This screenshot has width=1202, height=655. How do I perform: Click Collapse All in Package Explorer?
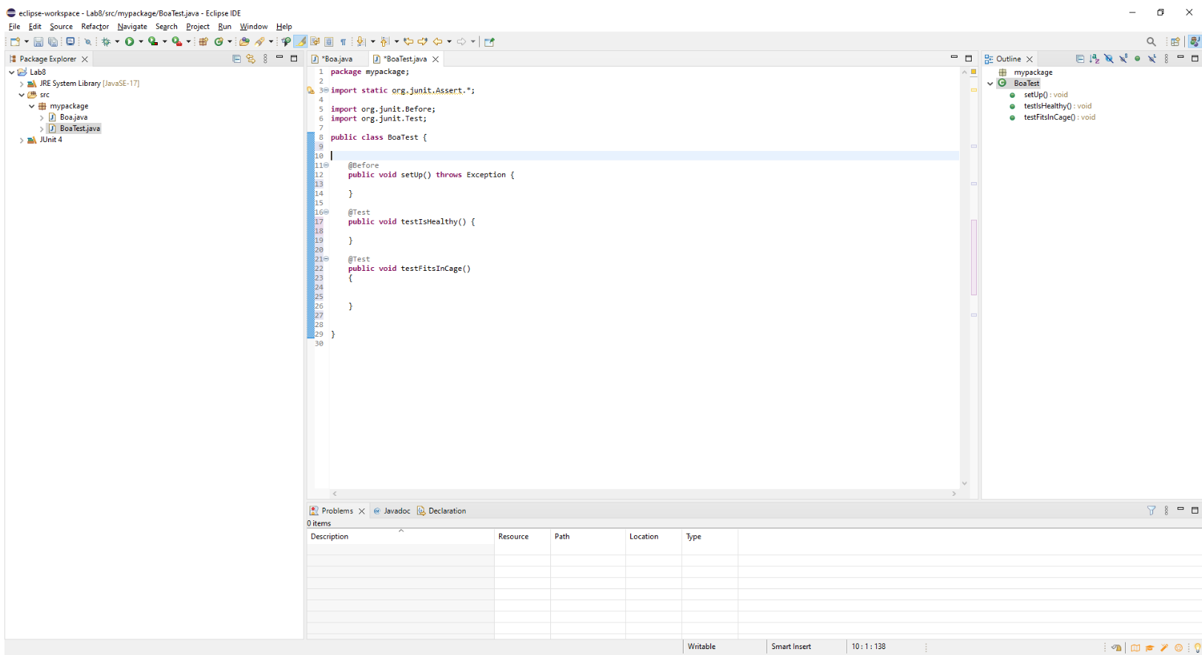tap(236, 58)
